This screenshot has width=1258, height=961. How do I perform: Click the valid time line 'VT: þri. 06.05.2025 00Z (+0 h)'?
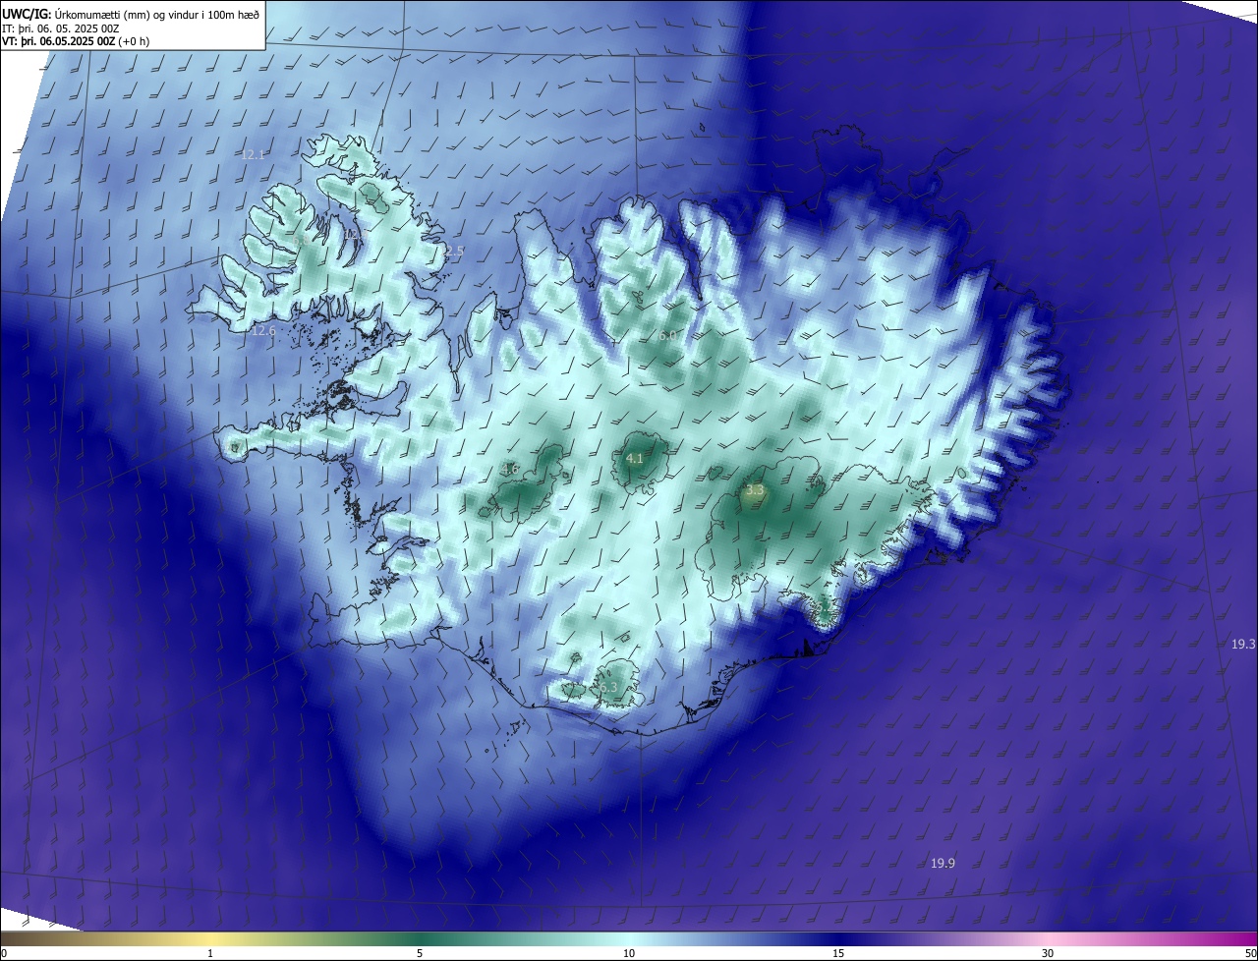click(76, 41)
